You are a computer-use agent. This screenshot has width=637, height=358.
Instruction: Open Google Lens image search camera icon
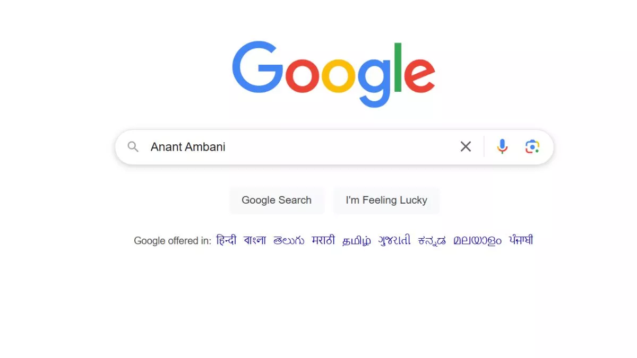532,146
